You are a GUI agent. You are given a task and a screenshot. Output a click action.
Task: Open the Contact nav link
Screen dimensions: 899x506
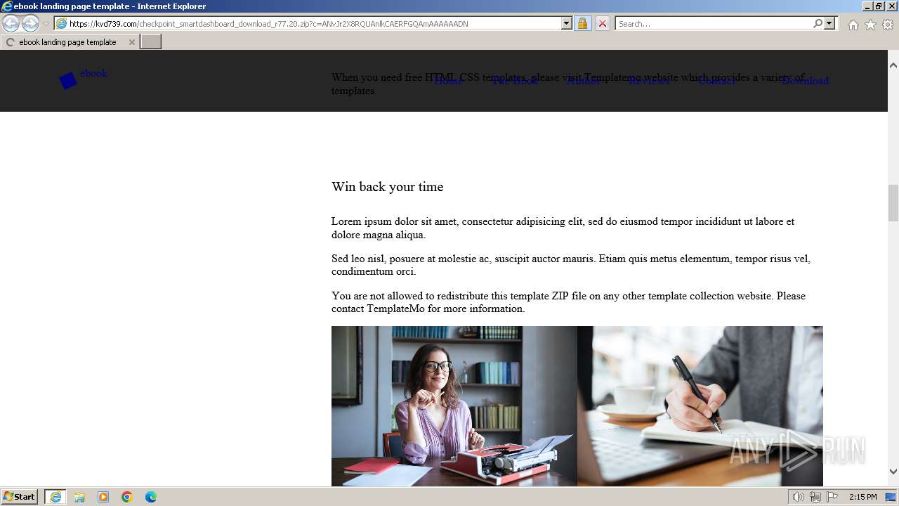717,81
